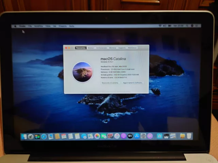Click MacBook Pro (13-inch, Mid 2012) text
The width and height of the screenshot is (218, 163).
(113, 67)
